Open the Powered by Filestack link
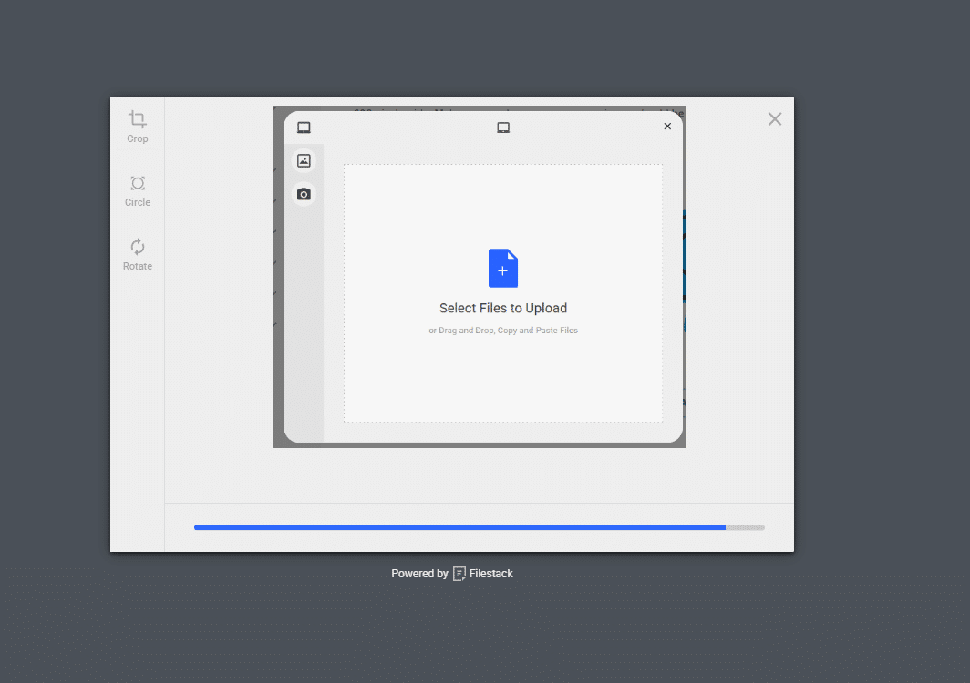Screen dimensions: 970x683 tap(452, 573)
